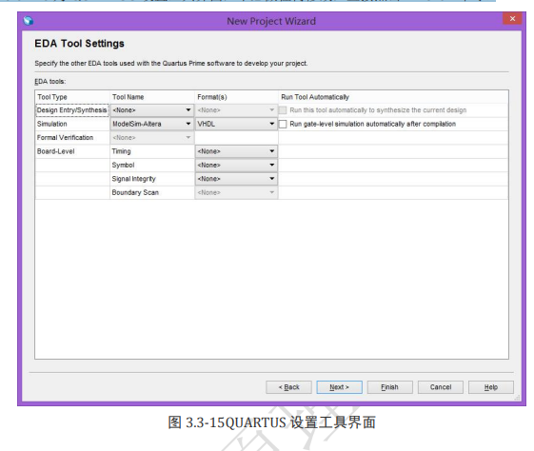Open Help for EDA Tool Settings
Image resolution: width=534 pixels, height=451 pixels.
[x=491, y=387]
